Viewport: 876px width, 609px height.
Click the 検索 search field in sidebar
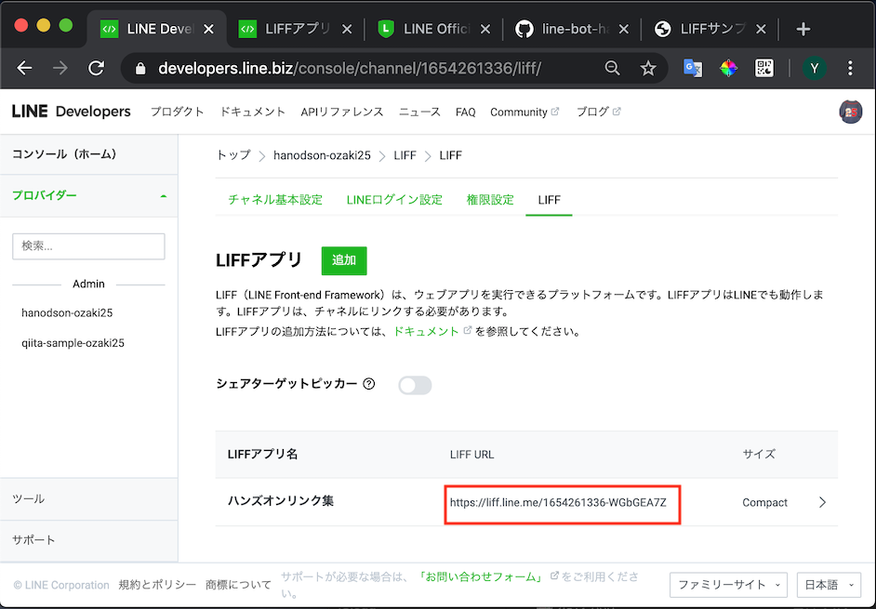(89, 246)
